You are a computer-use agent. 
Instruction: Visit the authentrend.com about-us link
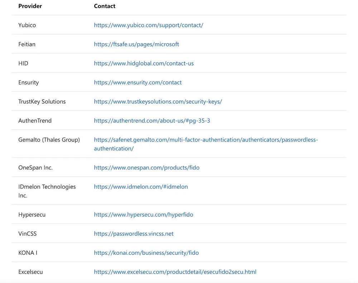152,121
